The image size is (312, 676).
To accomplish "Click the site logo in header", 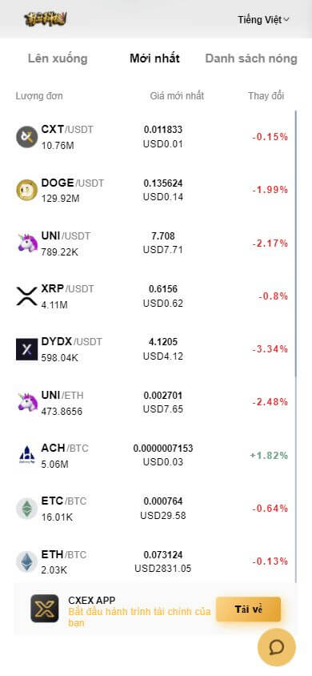I will (45, 19).
